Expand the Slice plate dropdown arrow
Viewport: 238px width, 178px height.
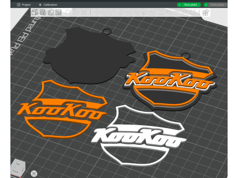(x=179, y=5)
